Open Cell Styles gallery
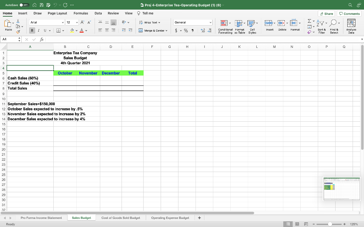Screen dimensions: 364x227 [252, 27]
